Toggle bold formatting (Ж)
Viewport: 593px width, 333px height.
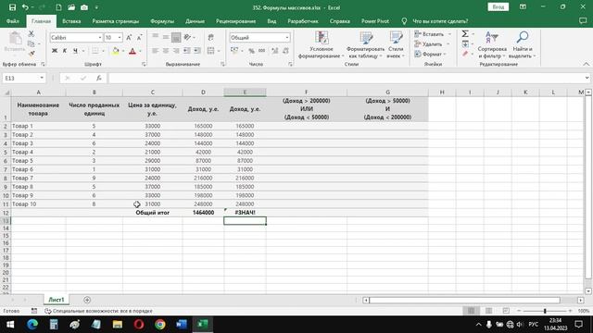click(55, 51)
